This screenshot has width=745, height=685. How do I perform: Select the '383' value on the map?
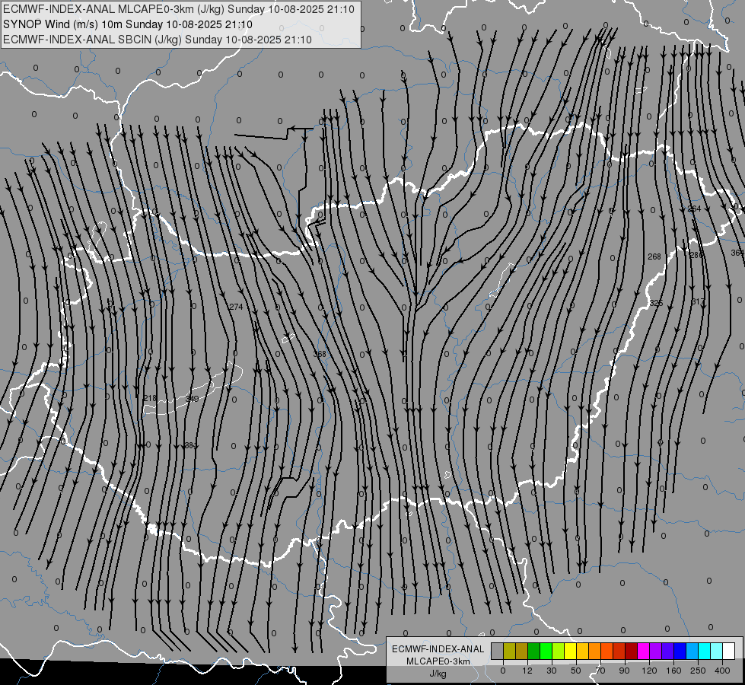(190, 445)
